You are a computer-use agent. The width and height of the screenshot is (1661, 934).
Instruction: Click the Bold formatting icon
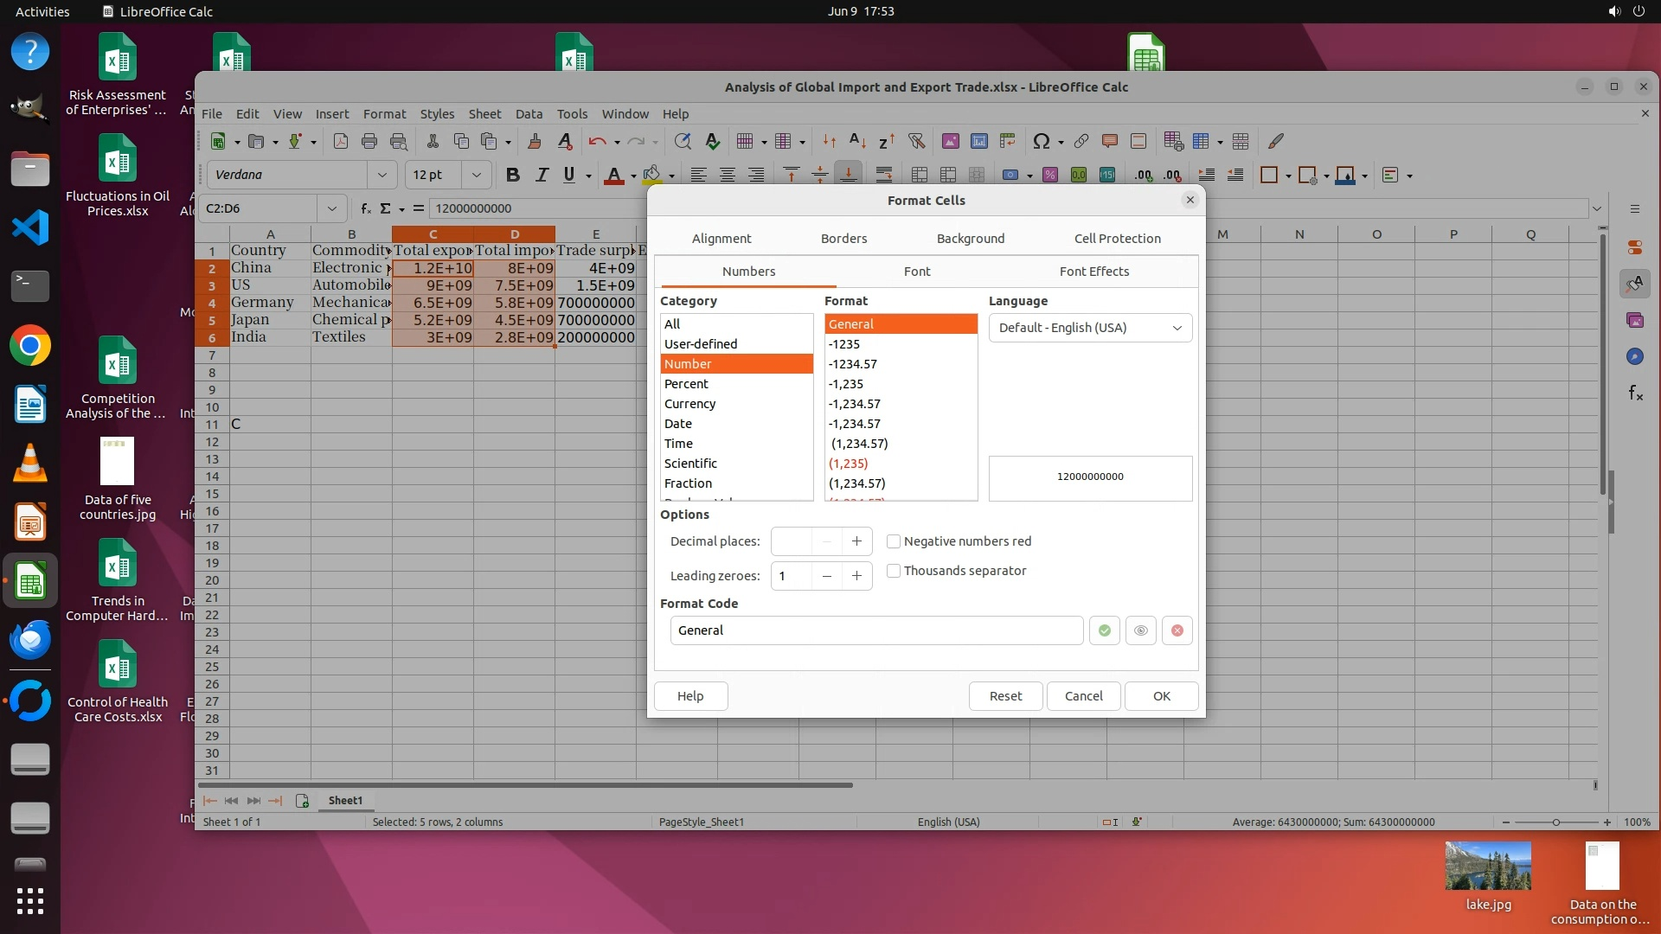(512, 175)
